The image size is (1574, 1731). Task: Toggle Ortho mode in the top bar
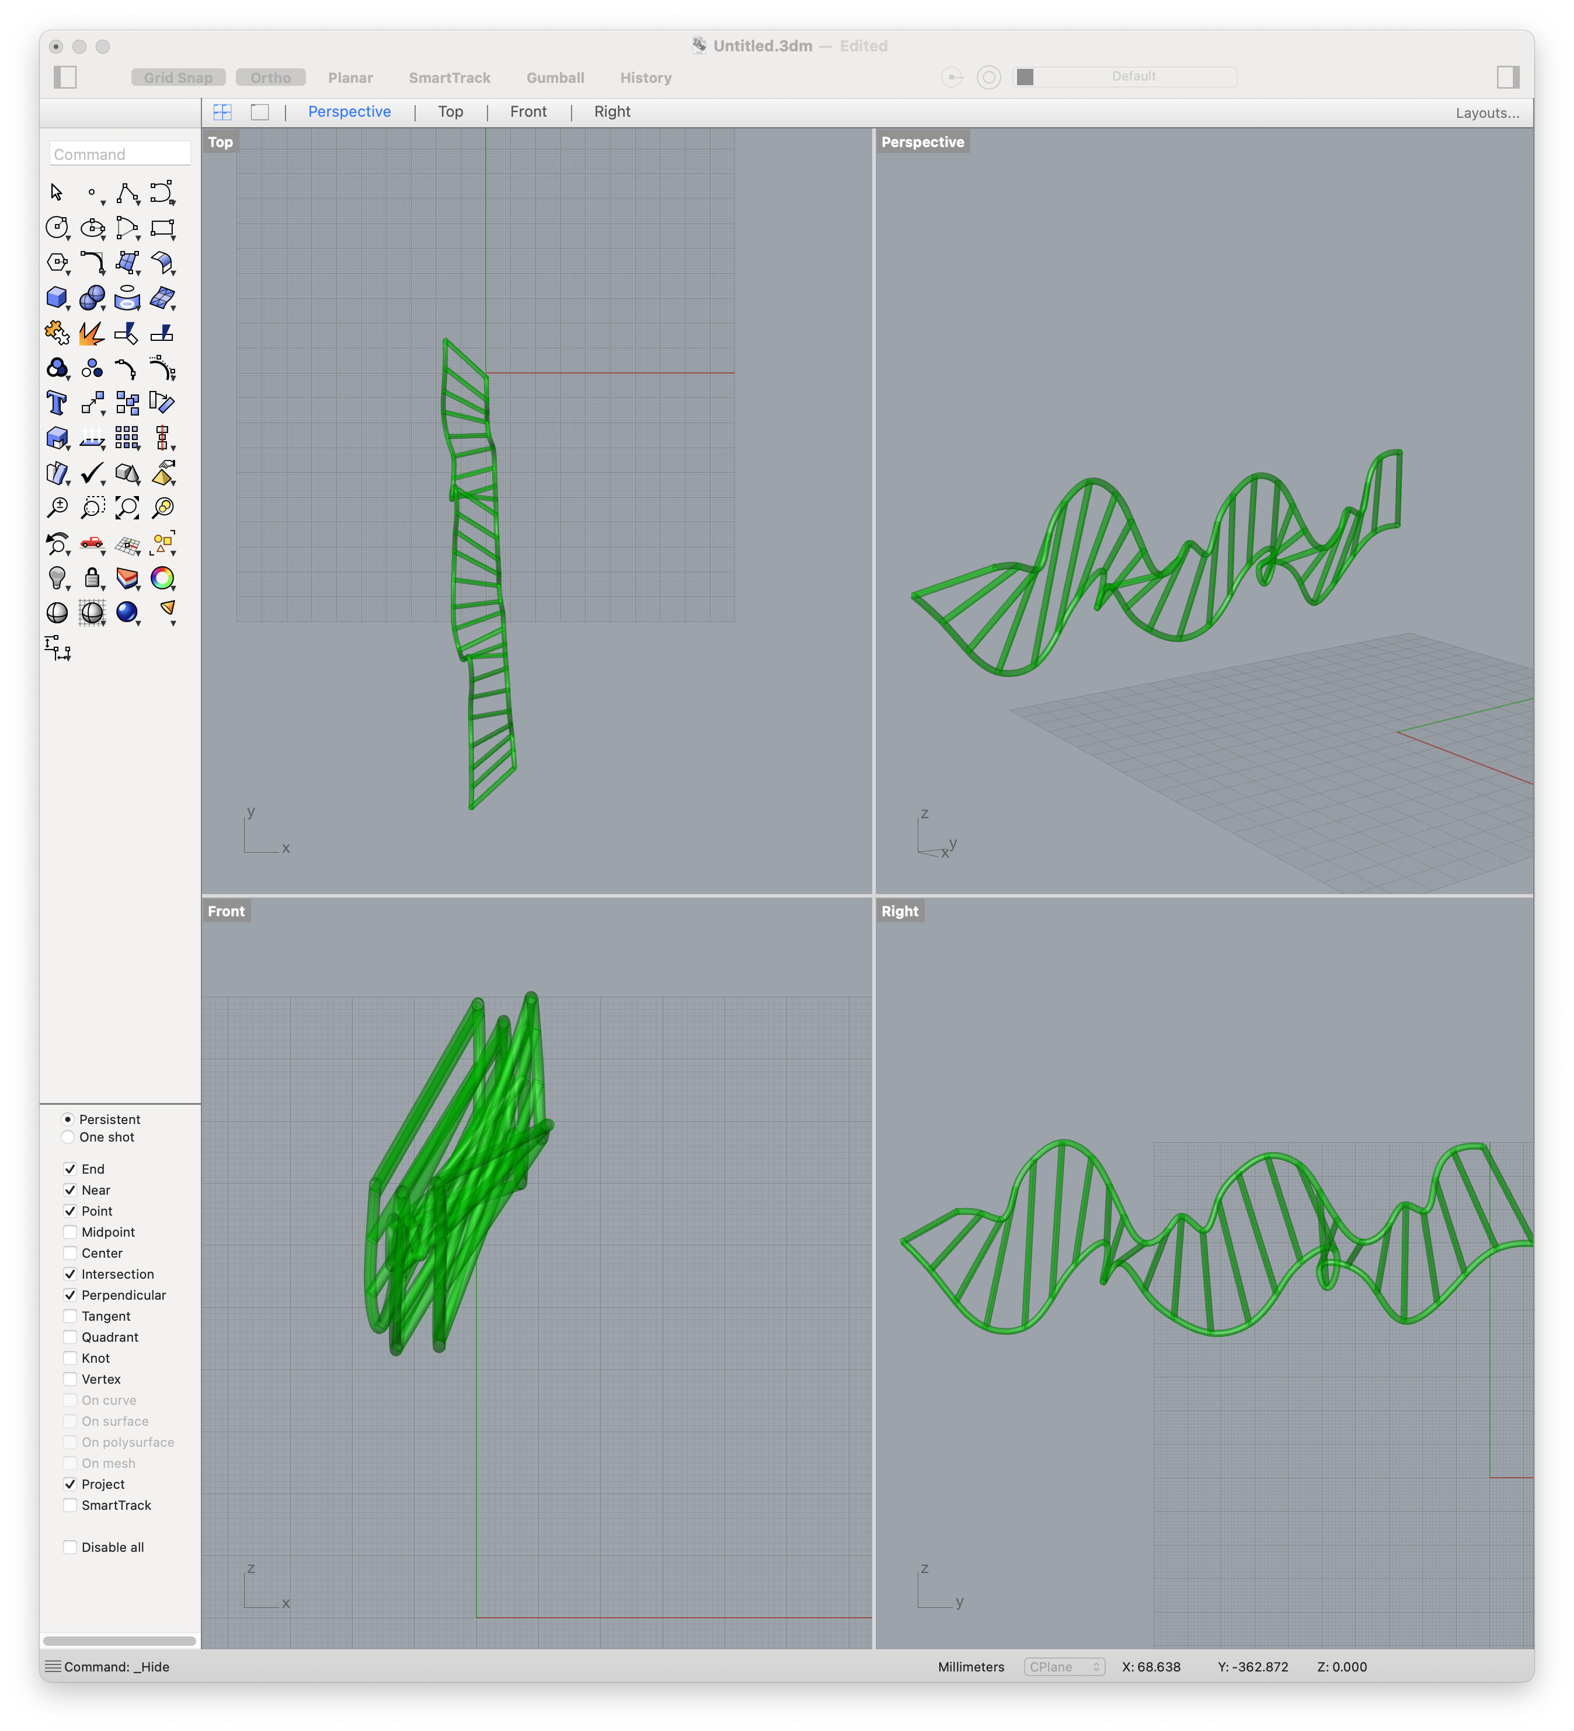(x=271, y=77)
